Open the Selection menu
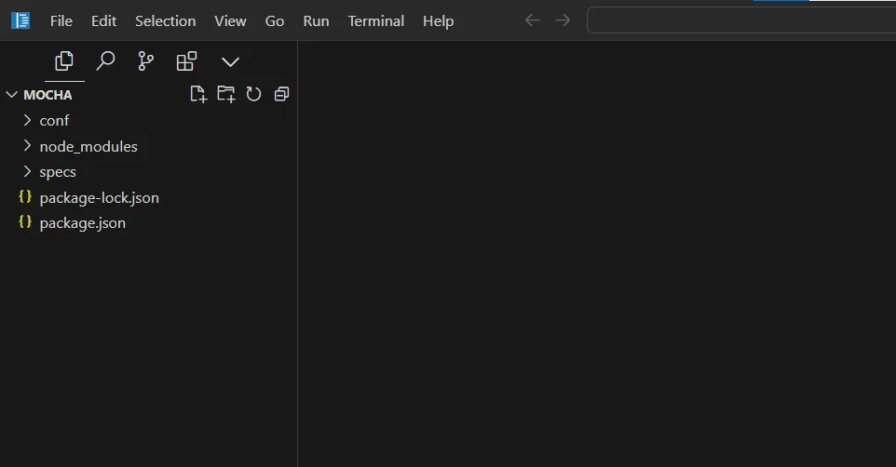This screenshot has width=896, height=467. pyautogui.click(x=165, y=21)
